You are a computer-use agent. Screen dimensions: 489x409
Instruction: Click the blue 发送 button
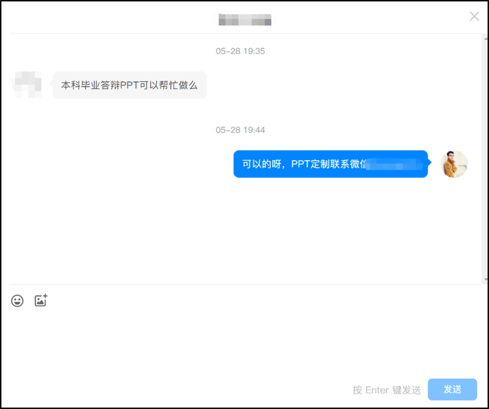coord(452,389)
